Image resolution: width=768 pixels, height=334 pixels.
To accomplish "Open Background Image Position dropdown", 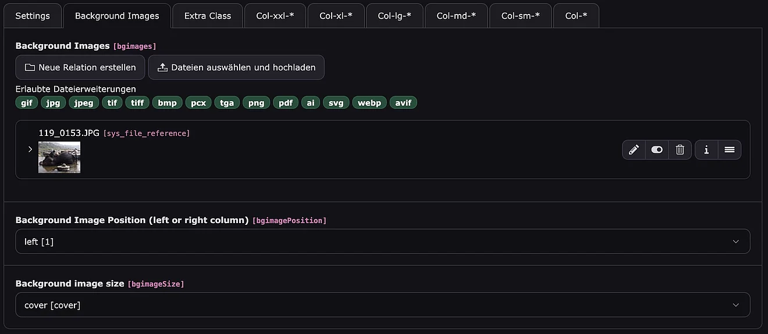I will point(382,242).
